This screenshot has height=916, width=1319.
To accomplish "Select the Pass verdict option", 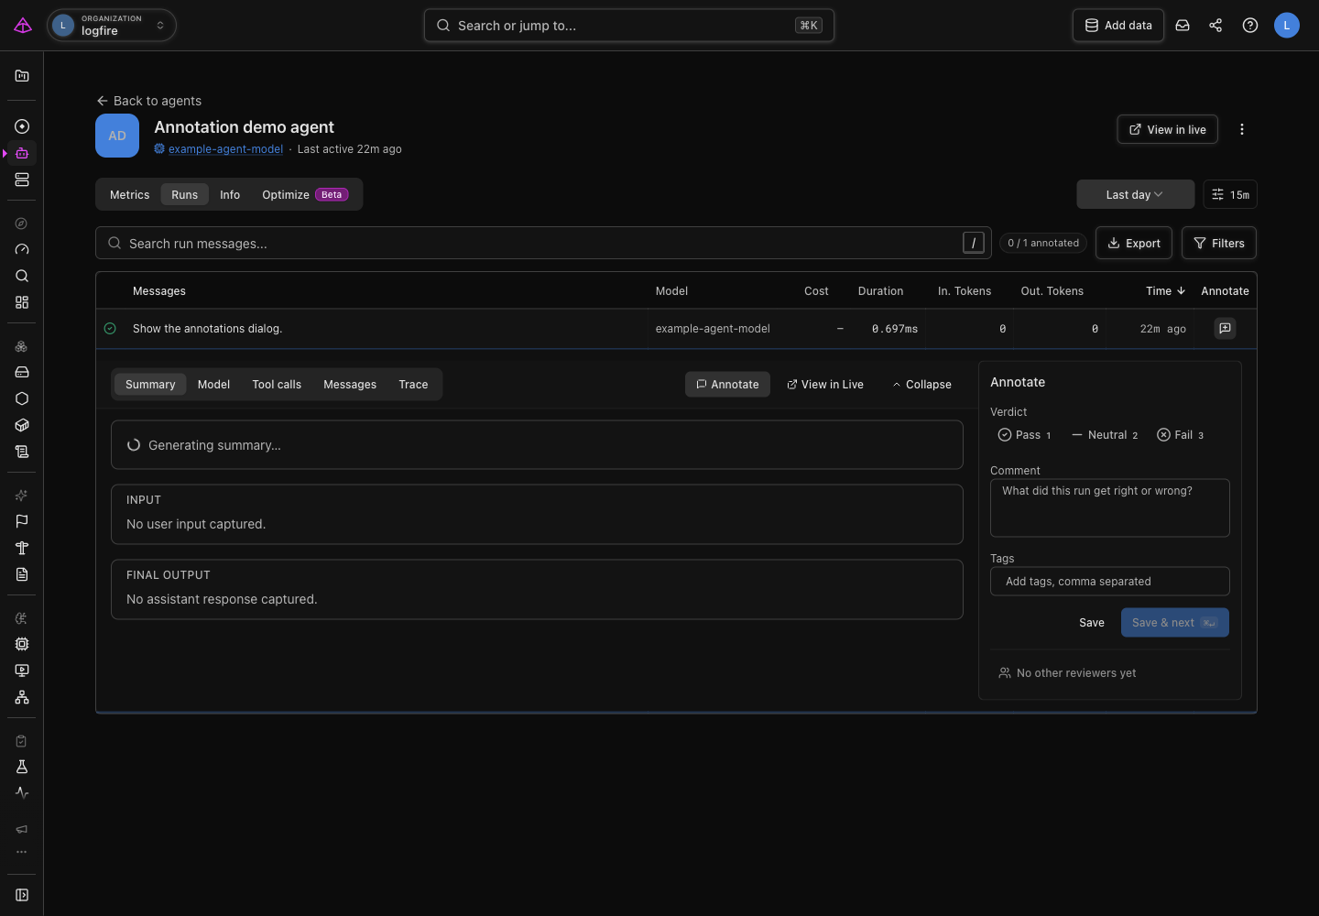I will tap(1024, 435).
